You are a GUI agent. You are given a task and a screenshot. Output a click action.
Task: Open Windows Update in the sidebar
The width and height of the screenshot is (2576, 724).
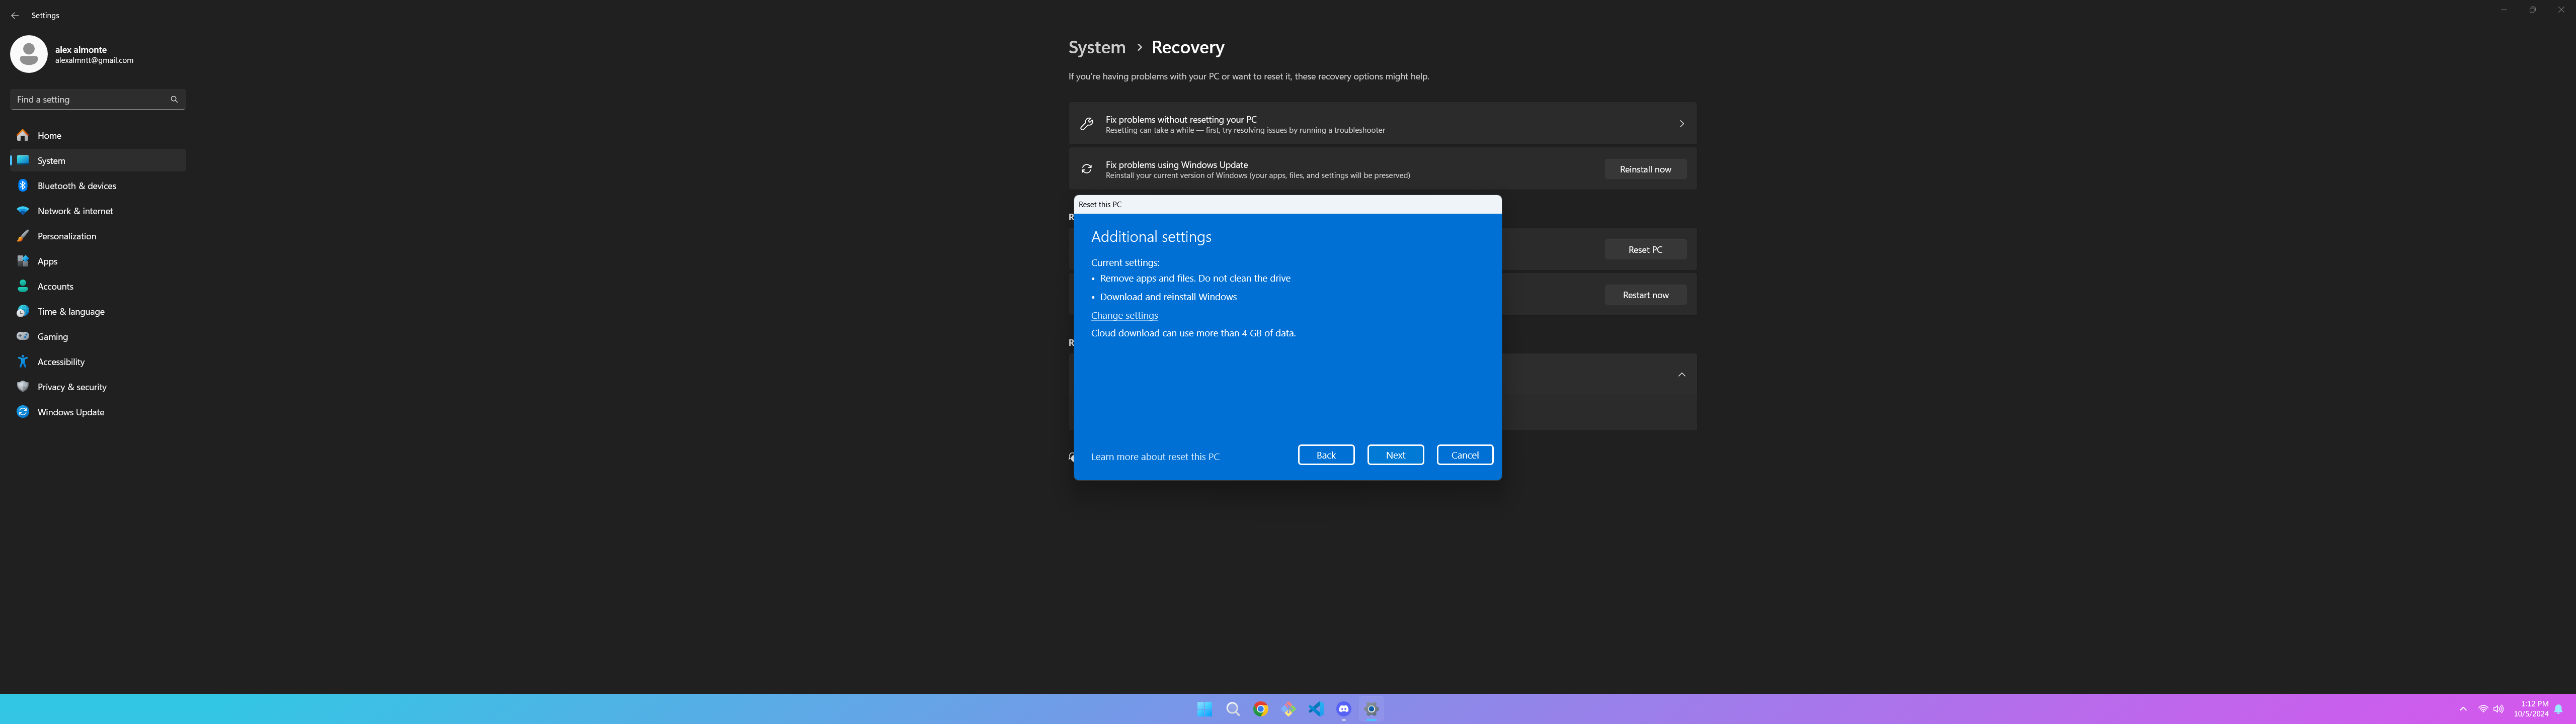70,412
